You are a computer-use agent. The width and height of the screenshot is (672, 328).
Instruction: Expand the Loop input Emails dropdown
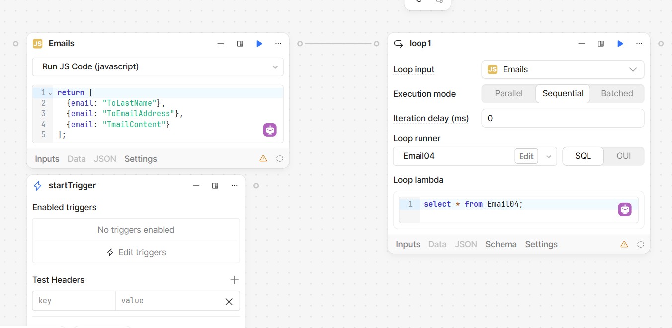point(633,69)
